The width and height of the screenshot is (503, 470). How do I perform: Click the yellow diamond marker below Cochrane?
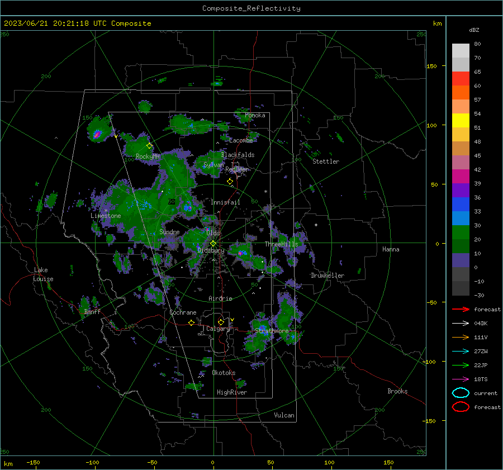point(191,323)
